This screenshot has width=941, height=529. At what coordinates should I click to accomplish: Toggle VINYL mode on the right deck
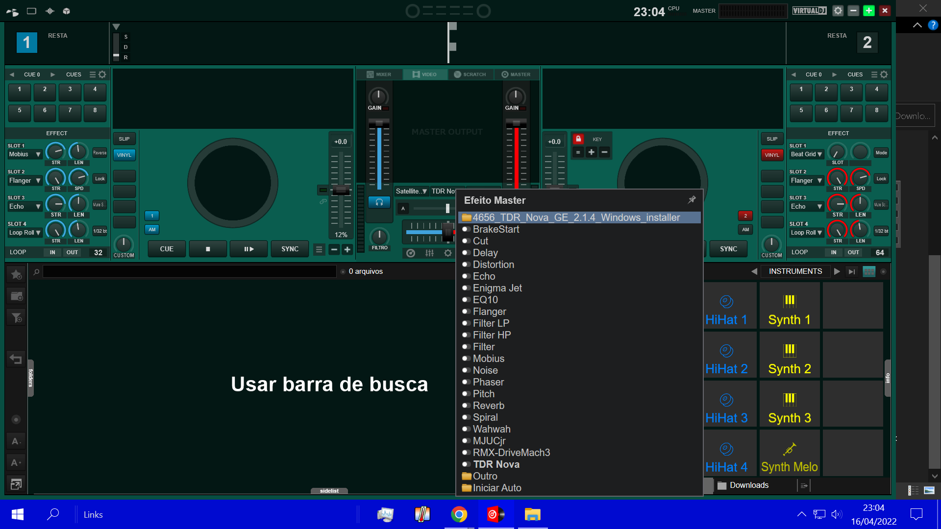point(772,155)
